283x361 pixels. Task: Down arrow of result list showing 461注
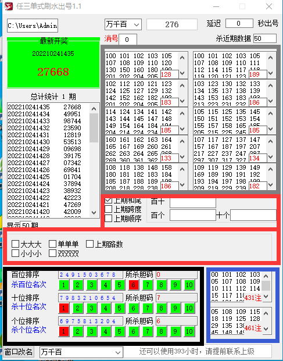click(266, 329)
